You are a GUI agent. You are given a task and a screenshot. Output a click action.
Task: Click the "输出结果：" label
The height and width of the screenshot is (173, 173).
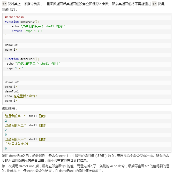coord(10,108)
